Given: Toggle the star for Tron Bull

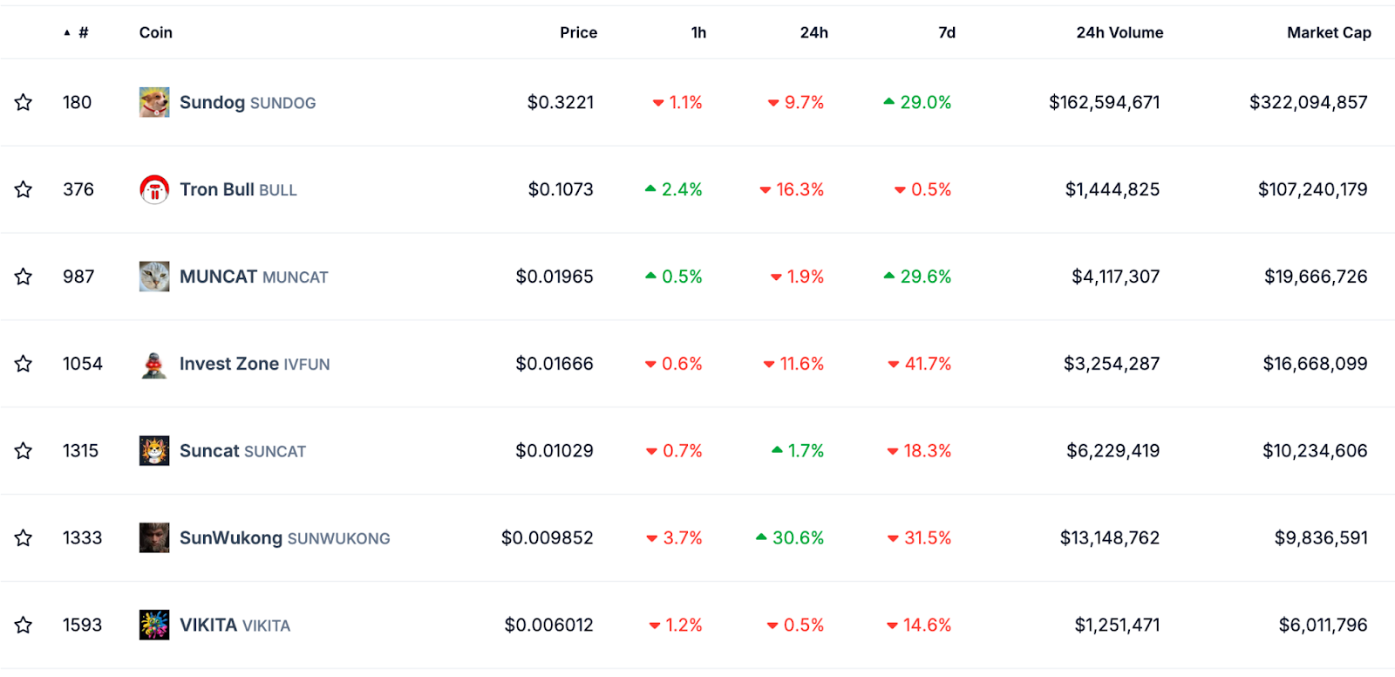Looking at the screenshot, I should point(24,189).
